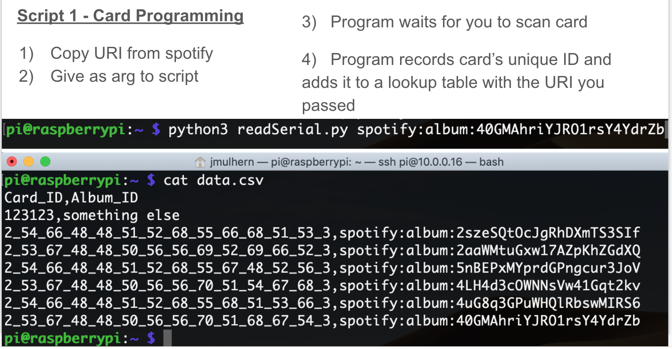Click the 'Card_ID,Album_ID' header line
This screenshot has height=349, width=672.
pos(71,197)
